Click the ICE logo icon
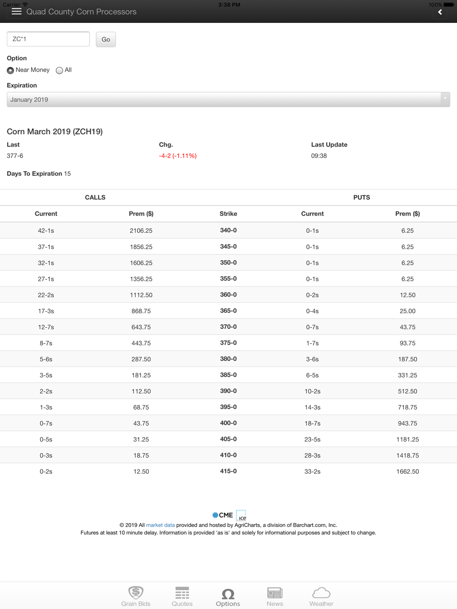Screen dimensions: 457x609 (x=241, y=515)
